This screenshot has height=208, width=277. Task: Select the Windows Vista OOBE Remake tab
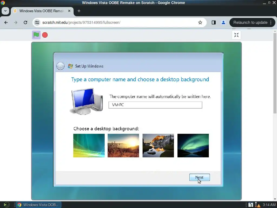tap(42, 11)
